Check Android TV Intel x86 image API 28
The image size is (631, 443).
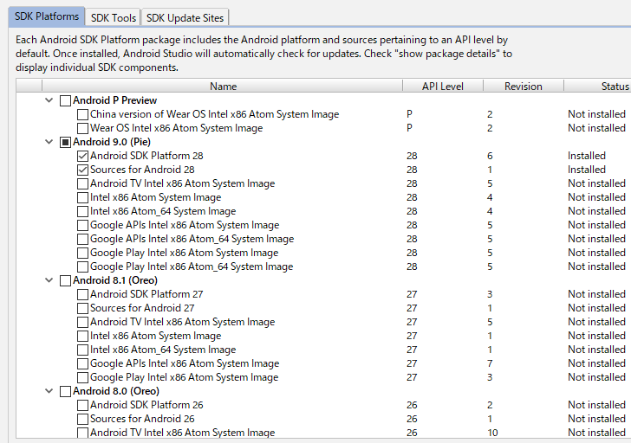[82, 183]
